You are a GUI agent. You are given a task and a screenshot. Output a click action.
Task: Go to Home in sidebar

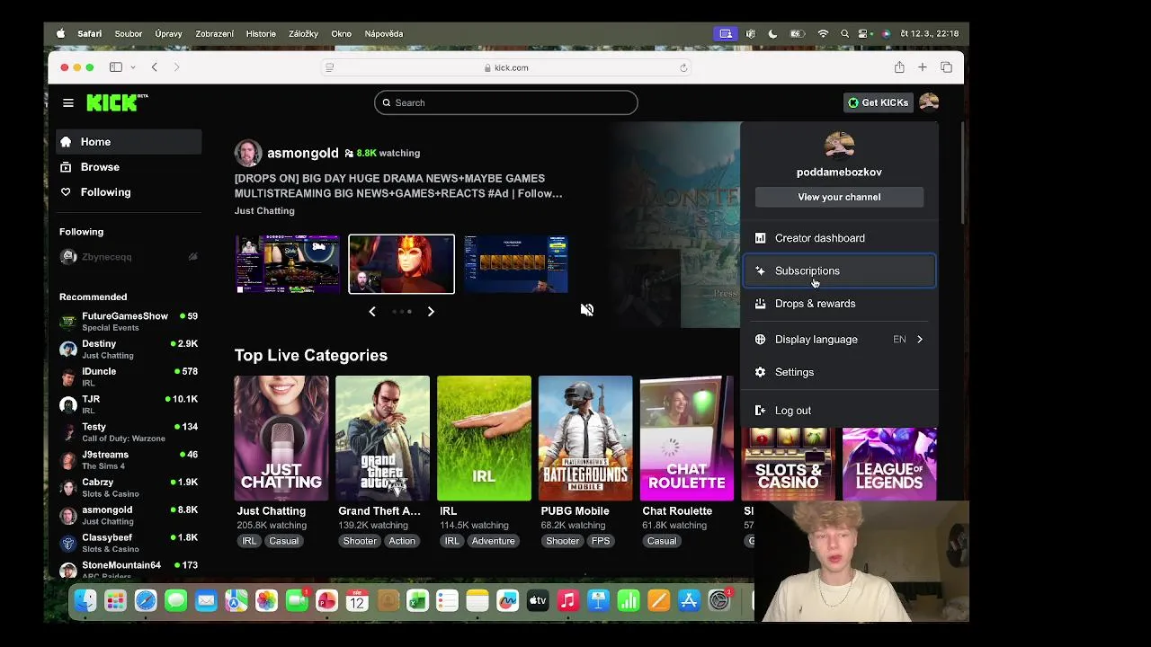pos(129,142)
